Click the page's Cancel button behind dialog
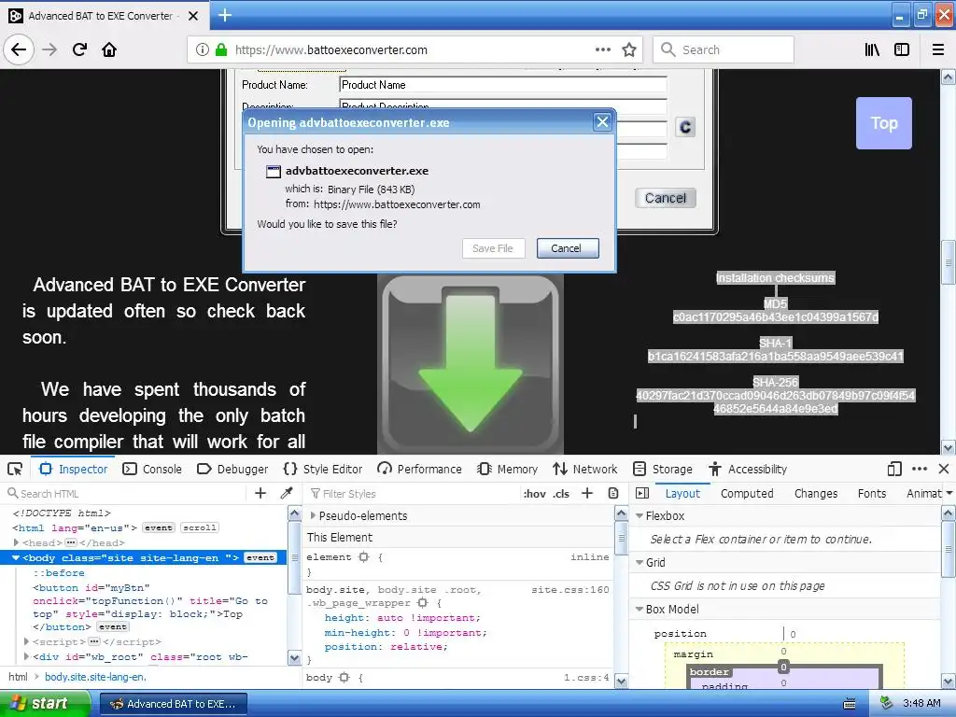 (x=665, y=198)
